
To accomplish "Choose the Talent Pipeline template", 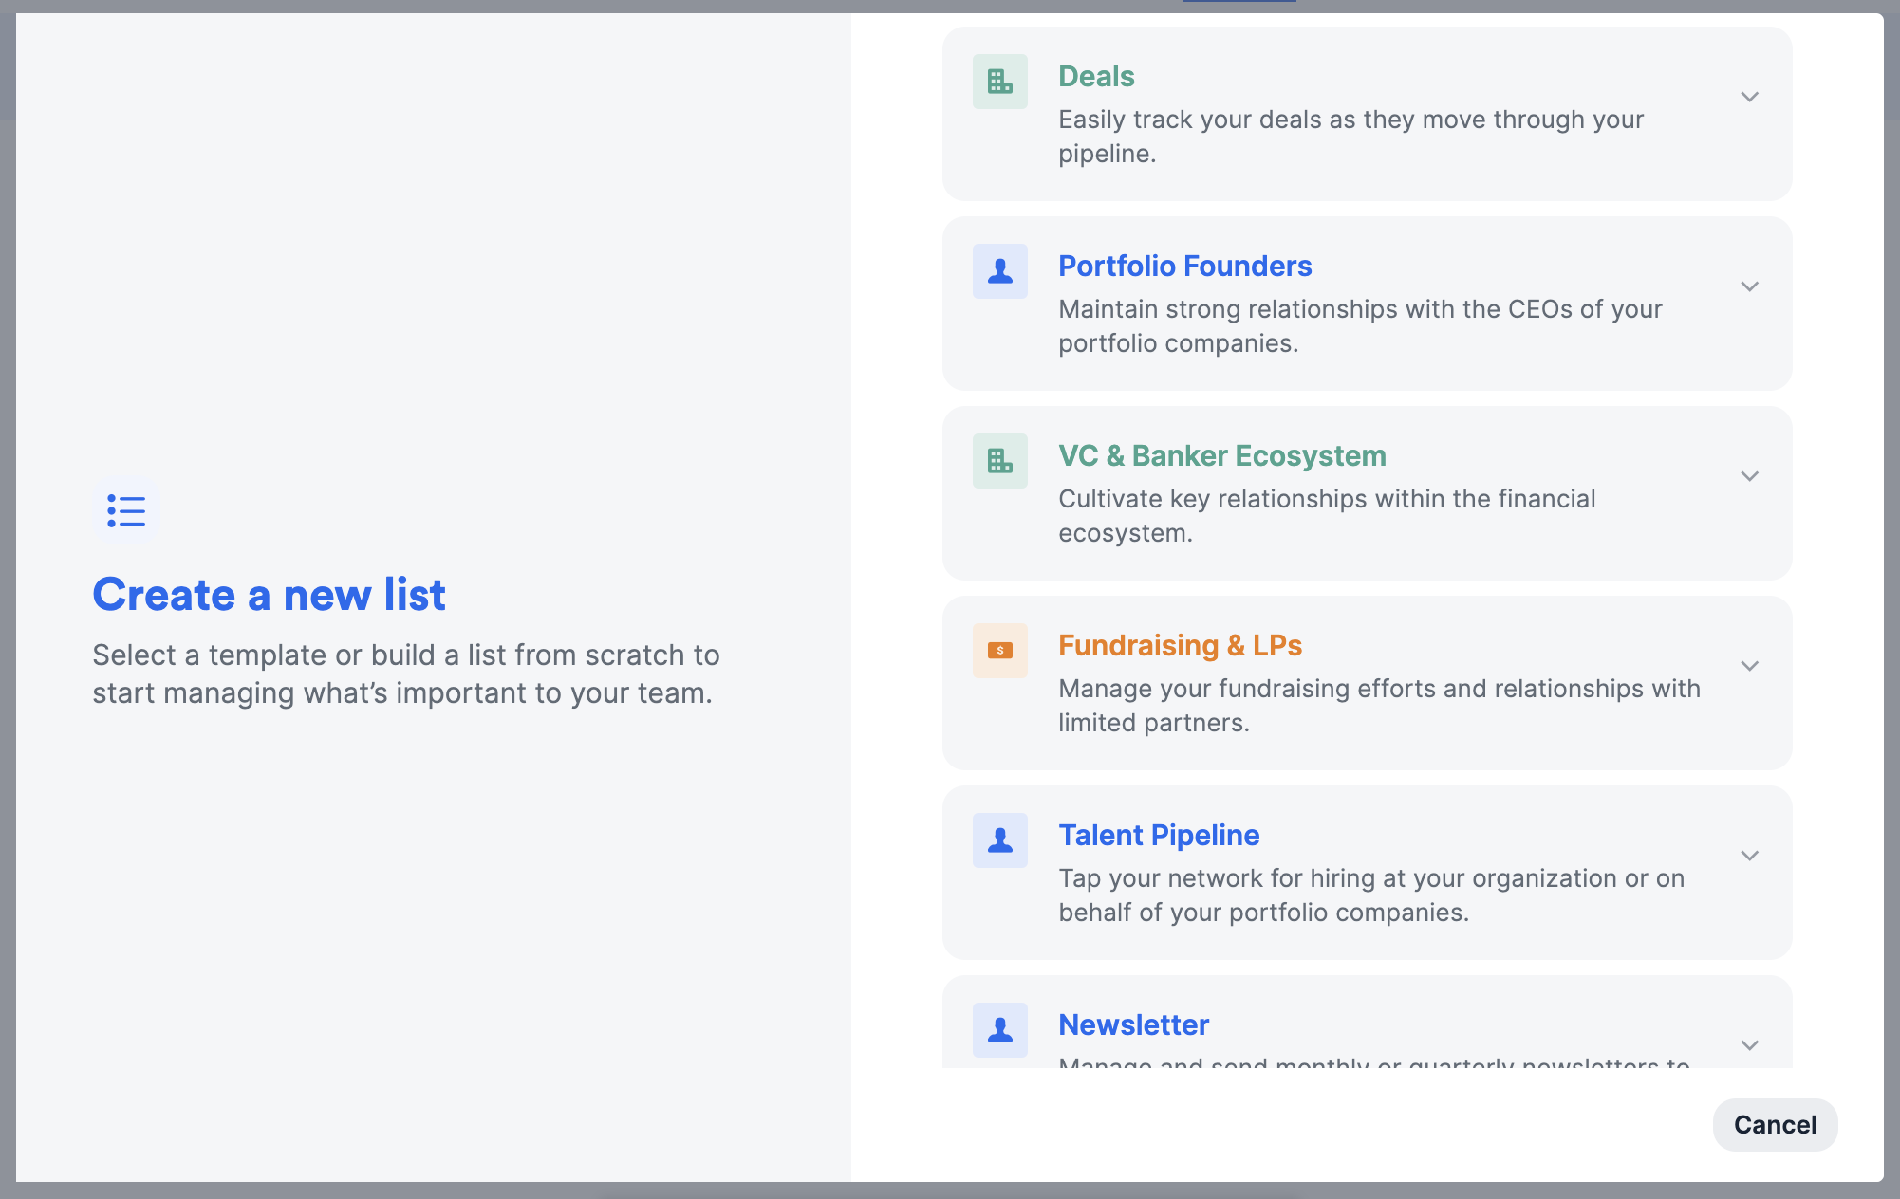I will (1159, 835).
